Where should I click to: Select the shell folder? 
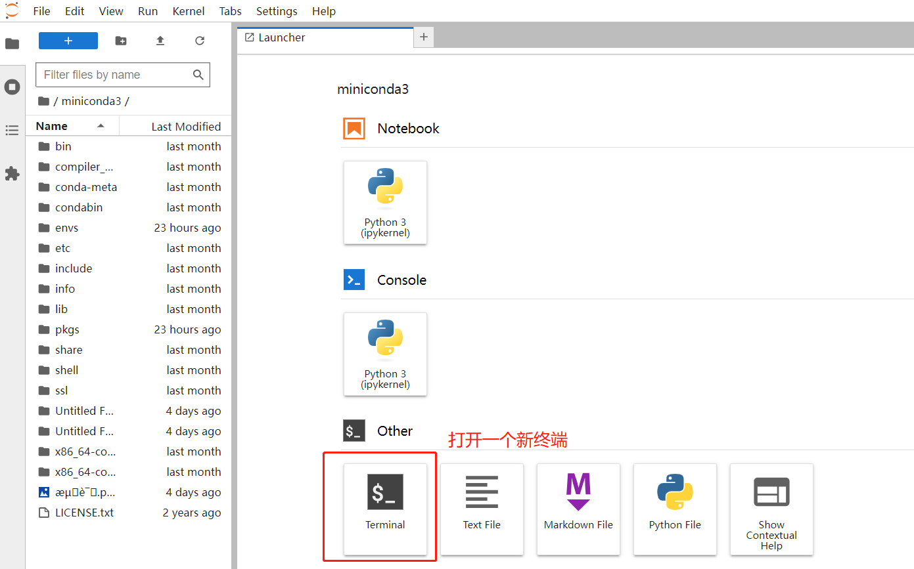[x=129, y=370]
